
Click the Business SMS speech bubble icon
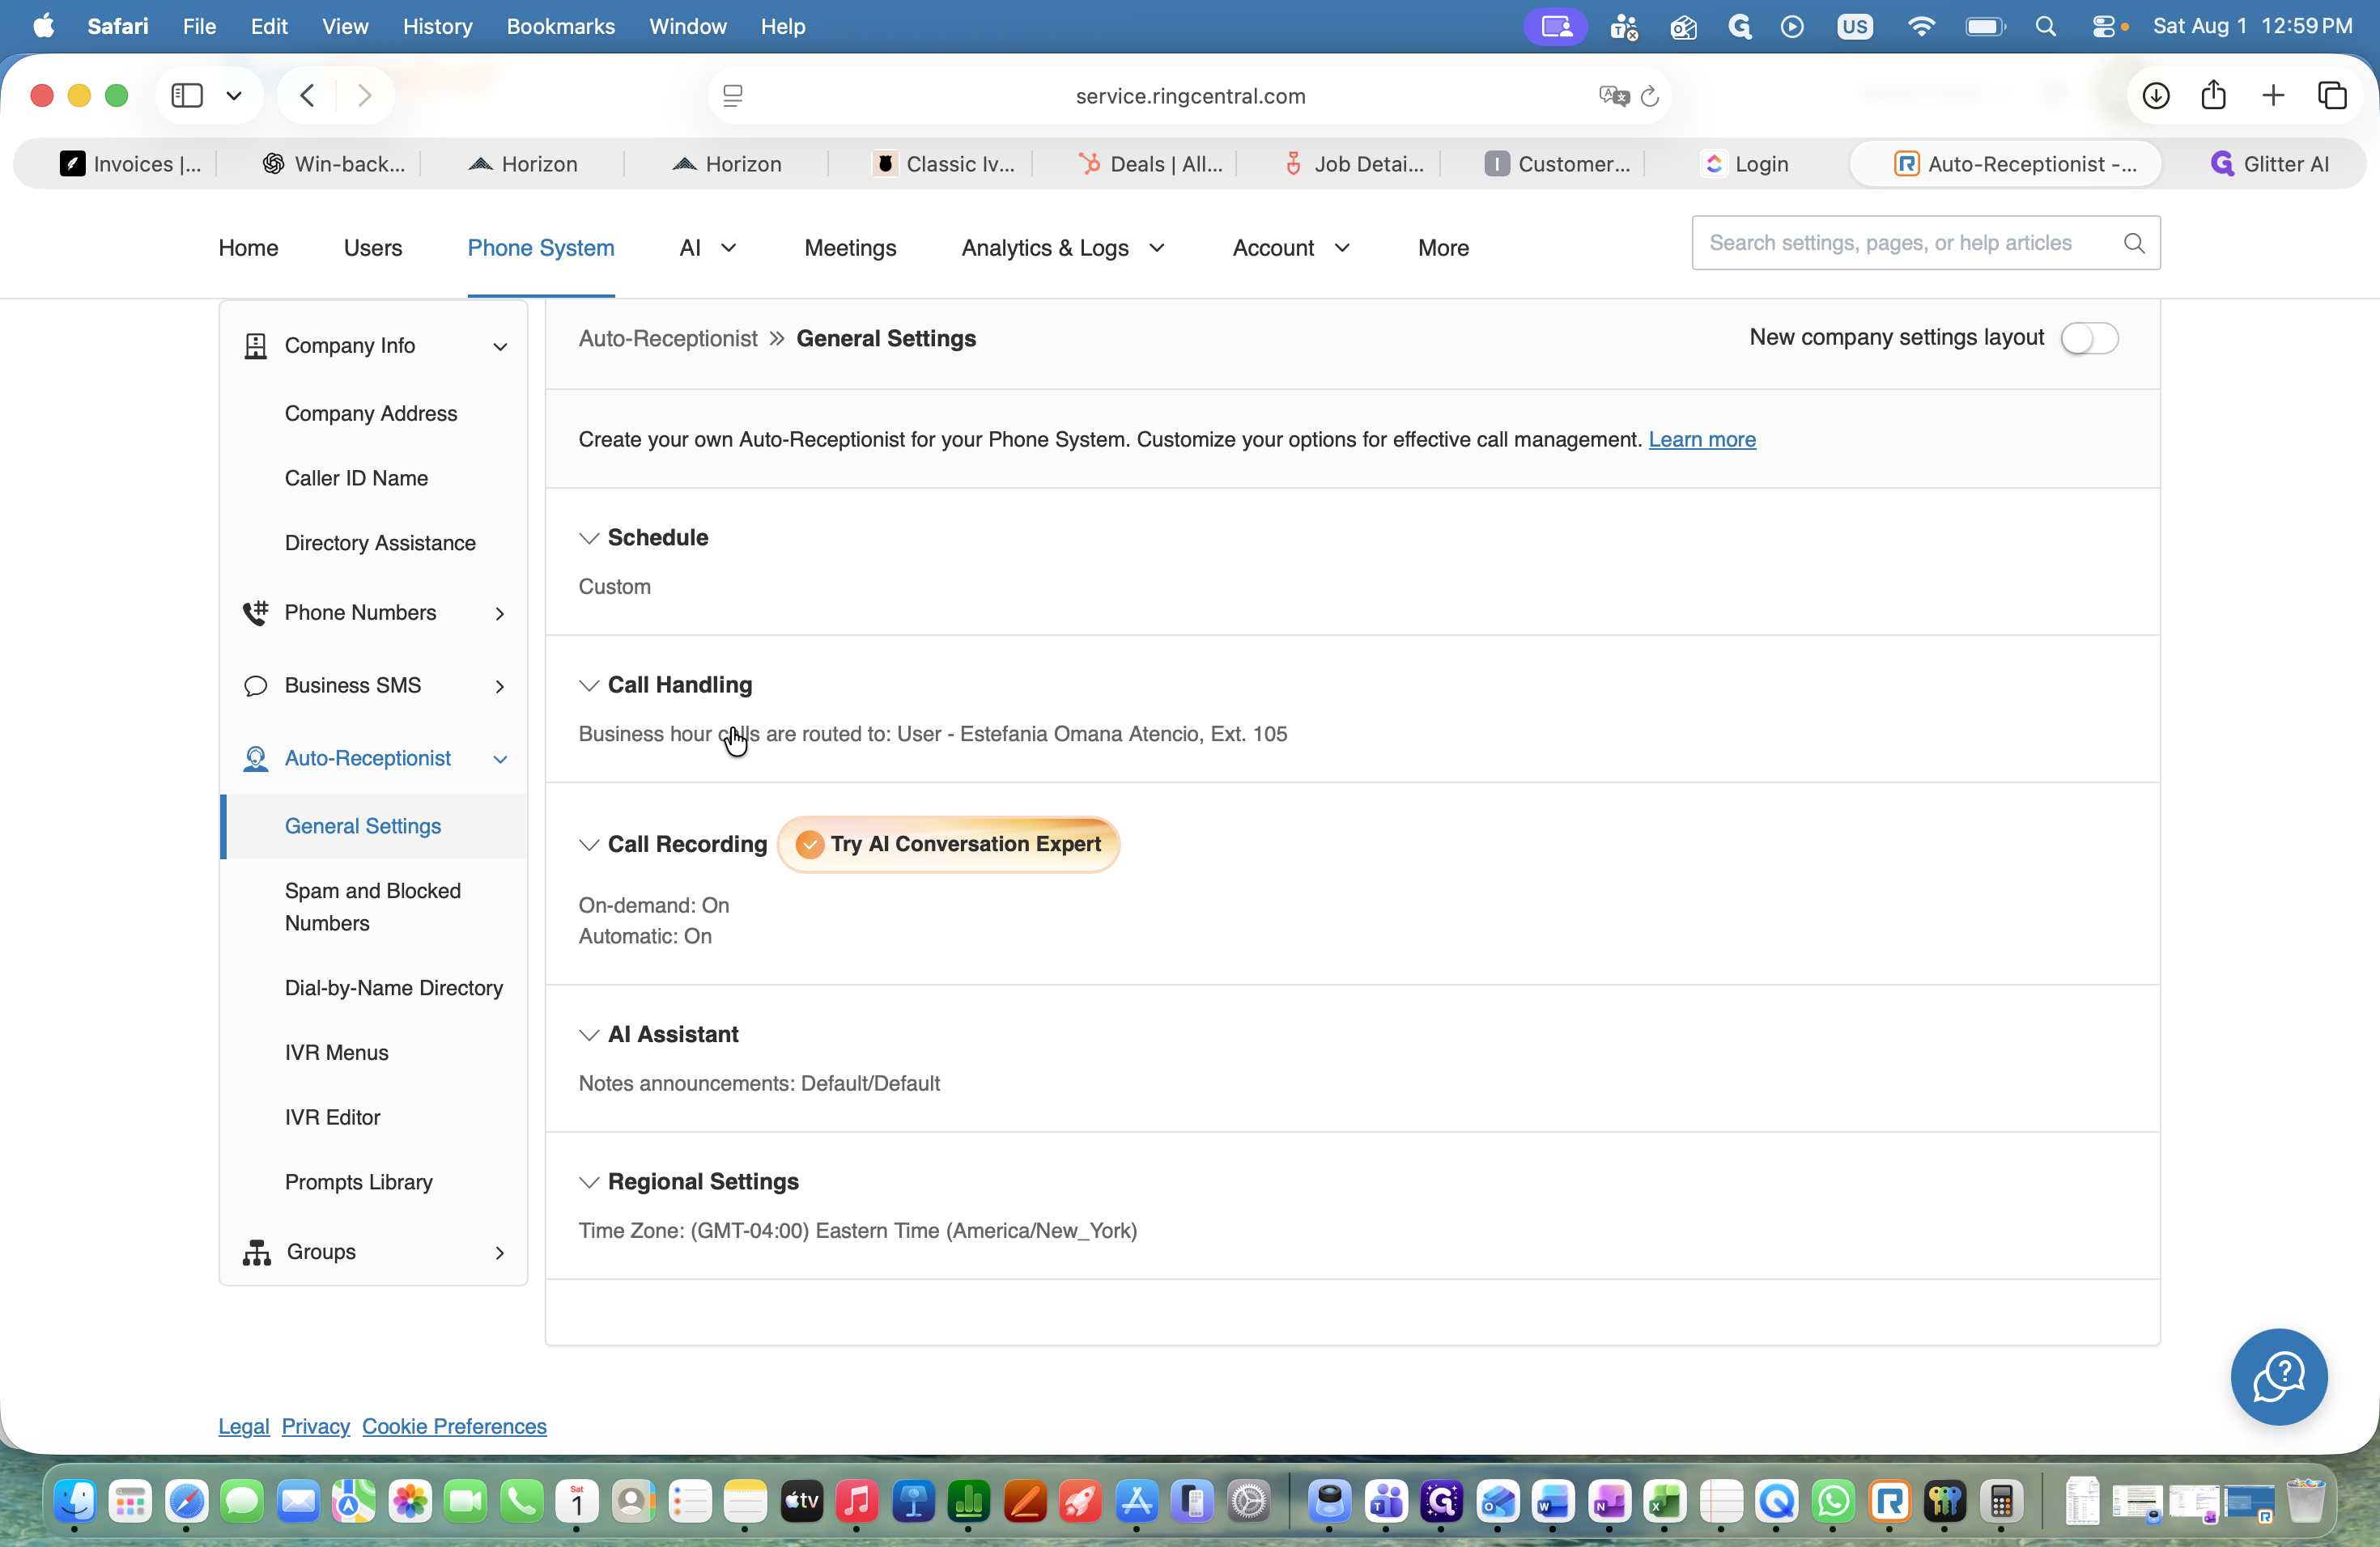click(x=256, y=685)
